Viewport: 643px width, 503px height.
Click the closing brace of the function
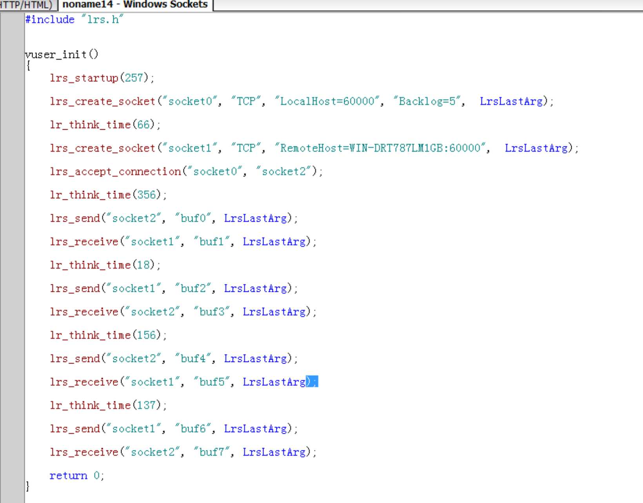[x=28, y=486]
